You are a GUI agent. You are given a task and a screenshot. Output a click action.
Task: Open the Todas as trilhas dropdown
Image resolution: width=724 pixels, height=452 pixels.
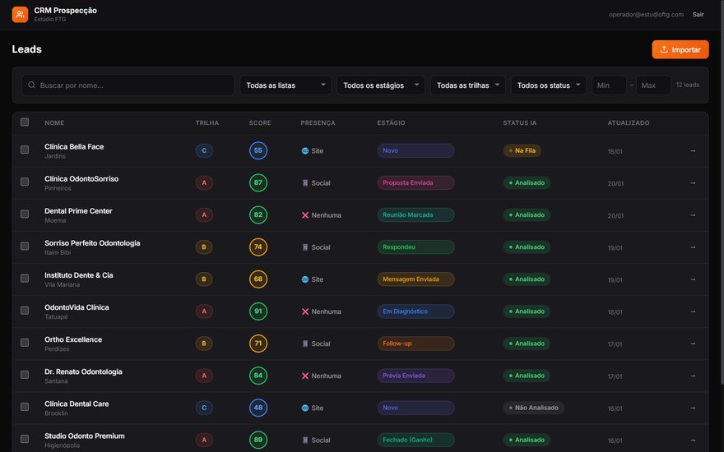click(468, 85)
